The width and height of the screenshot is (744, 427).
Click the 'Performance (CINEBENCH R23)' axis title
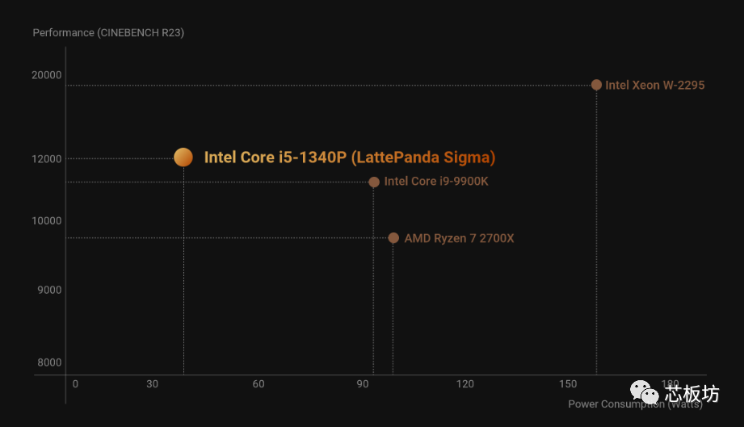point(108,33)
